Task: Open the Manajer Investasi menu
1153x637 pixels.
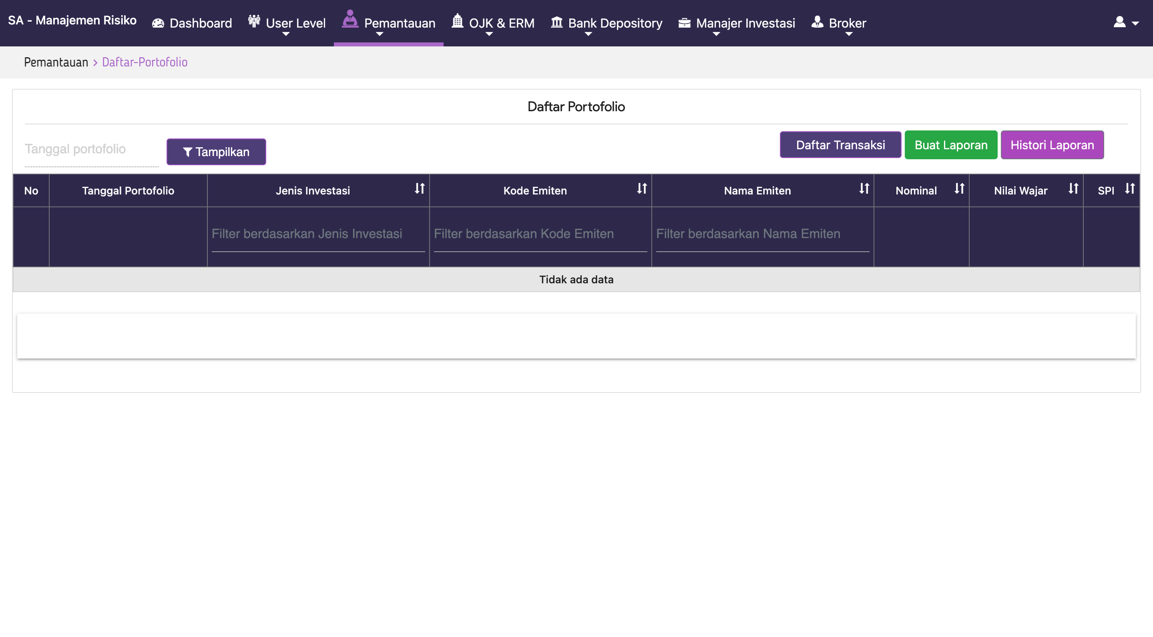Action: 737,23
